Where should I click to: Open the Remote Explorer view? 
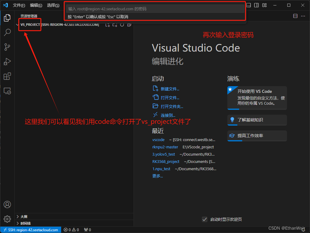point(7,91)
